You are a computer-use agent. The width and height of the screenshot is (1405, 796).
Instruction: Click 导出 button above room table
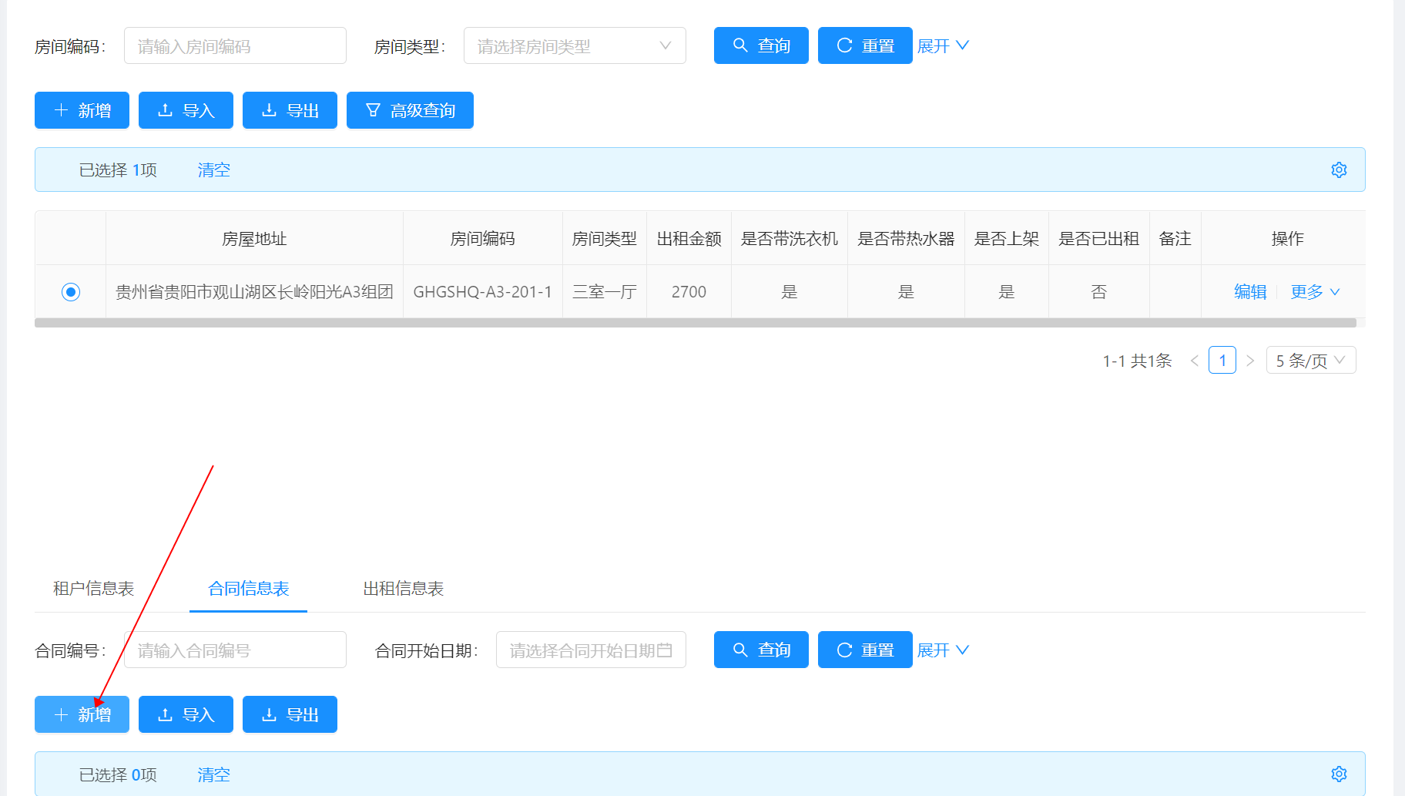point(290,110)
